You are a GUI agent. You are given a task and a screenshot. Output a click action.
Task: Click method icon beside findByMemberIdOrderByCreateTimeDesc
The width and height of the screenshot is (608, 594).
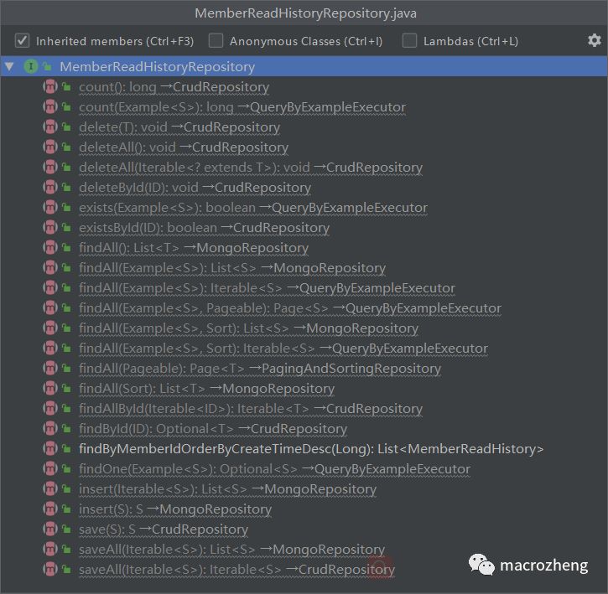pyautogui.click(x=50, y=449)
